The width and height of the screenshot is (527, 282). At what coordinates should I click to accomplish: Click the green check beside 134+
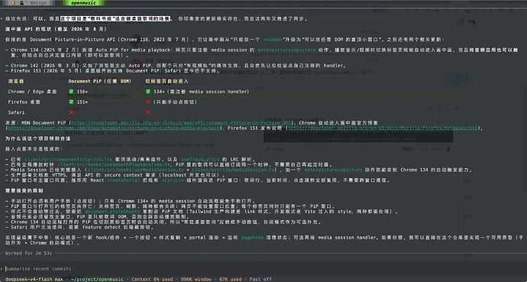click(148, 92)
